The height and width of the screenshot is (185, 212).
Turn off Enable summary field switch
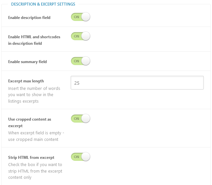80,61
